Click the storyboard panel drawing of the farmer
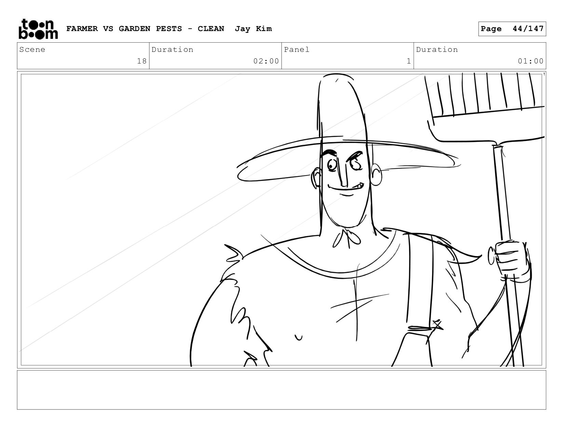564x435 pixels. coord(282,220)
